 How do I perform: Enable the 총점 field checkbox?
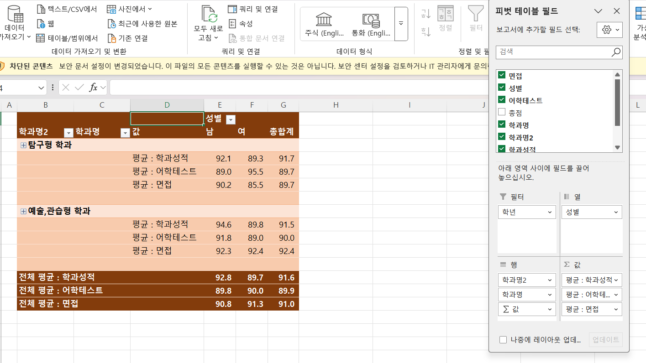pyautogui.click(x=502, y=112)
